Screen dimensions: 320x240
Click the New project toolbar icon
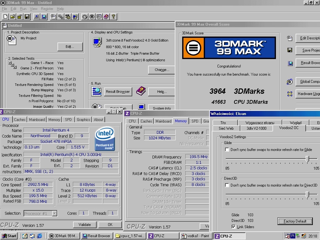(x=6, y=17)
